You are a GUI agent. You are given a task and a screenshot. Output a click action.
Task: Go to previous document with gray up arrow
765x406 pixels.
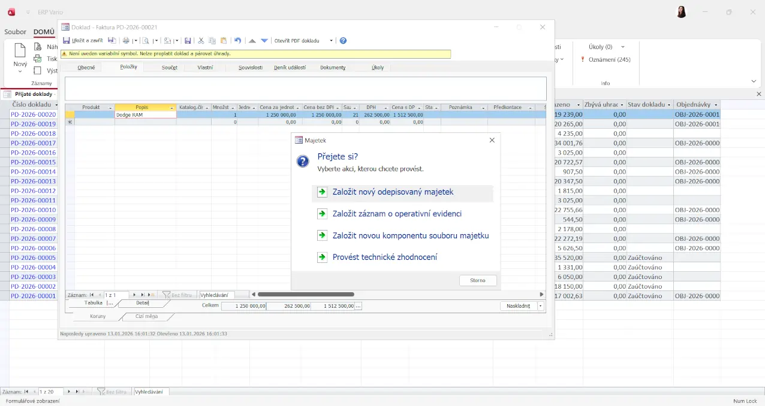[x=252, y=41]
